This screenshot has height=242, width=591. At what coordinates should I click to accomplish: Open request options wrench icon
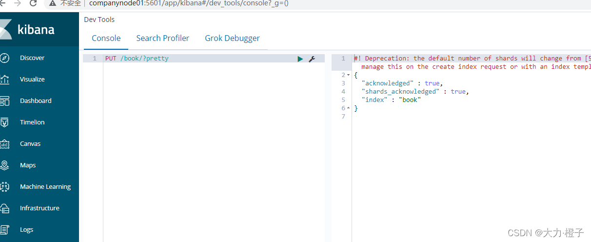point(312,59)
